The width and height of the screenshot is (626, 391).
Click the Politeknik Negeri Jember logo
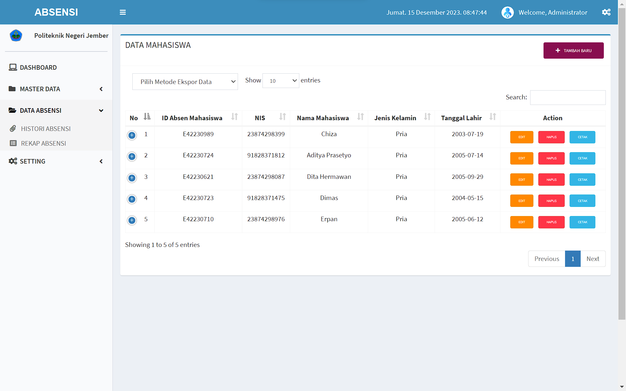click(x=16, y=35)
